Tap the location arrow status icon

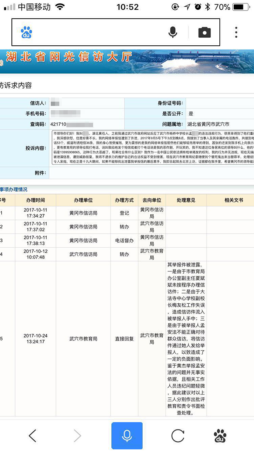pyautogui.click(x=187, y=7)
